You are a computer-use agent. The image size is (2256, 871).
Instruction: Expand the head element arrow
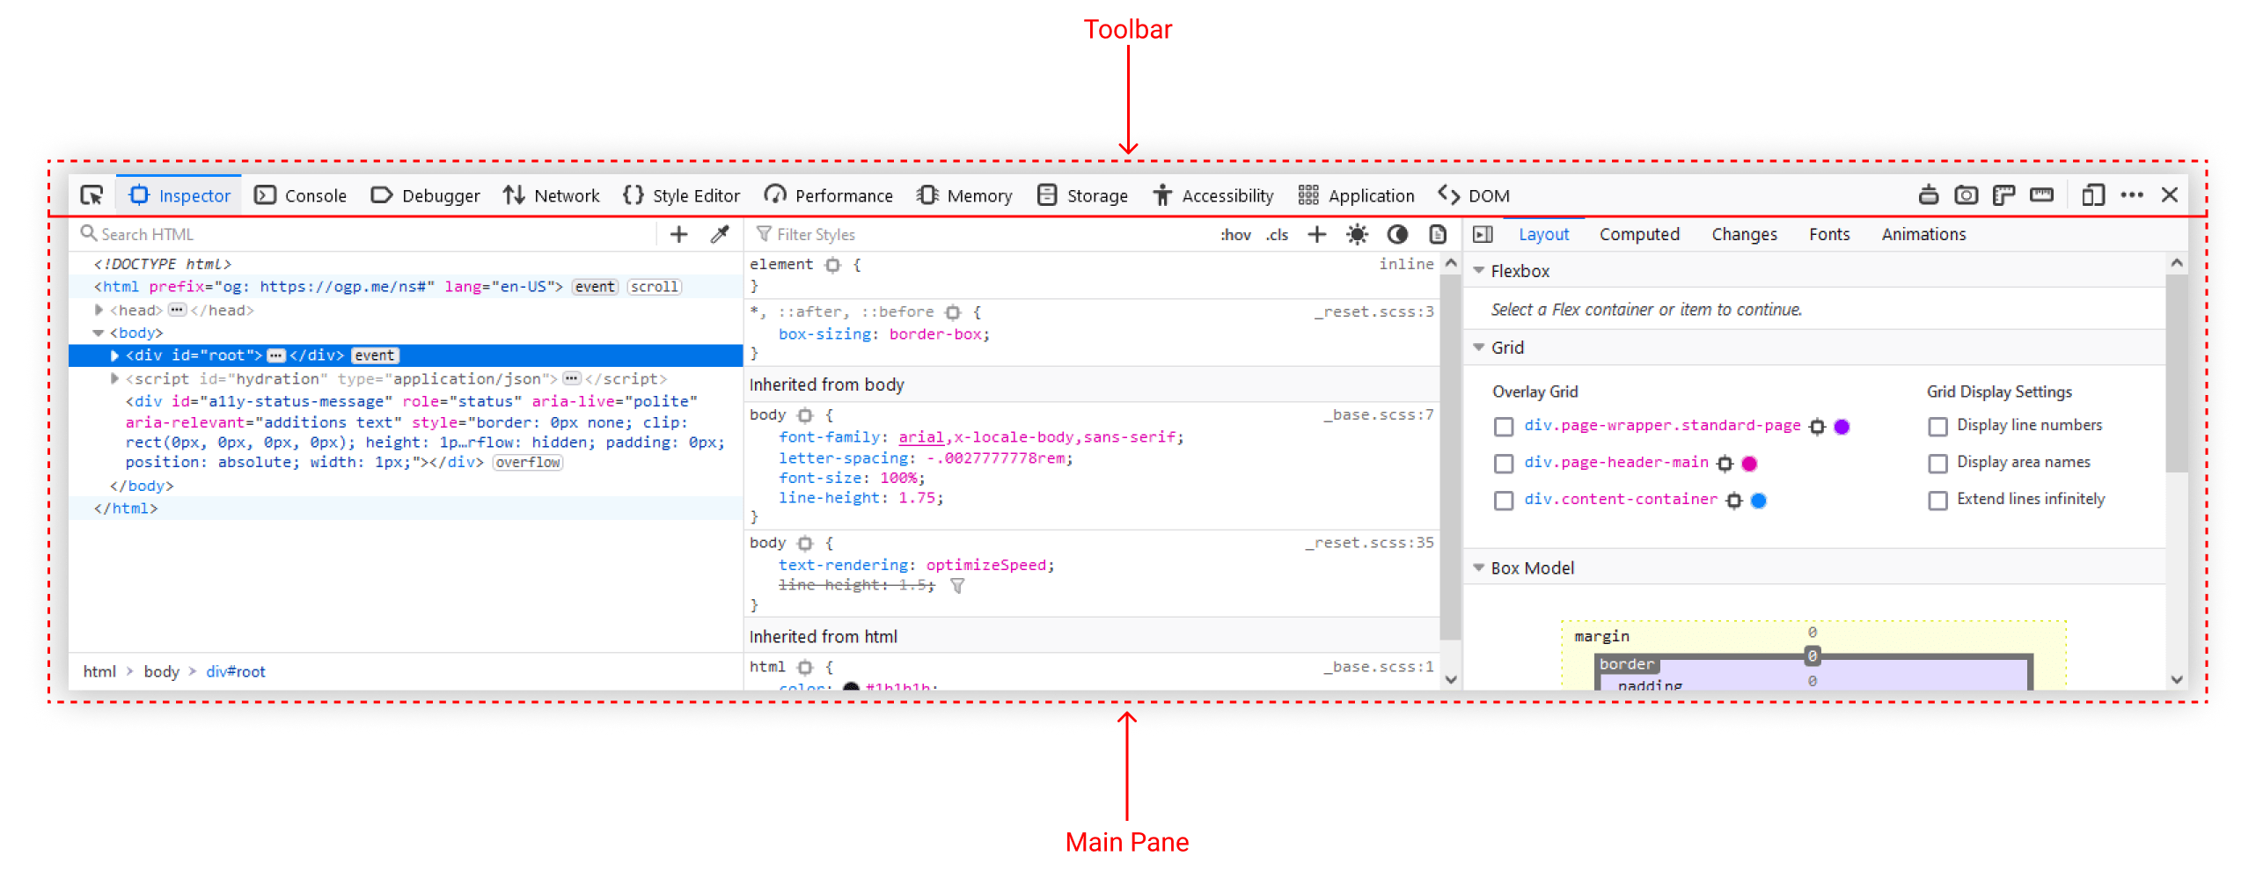point(99,310)
